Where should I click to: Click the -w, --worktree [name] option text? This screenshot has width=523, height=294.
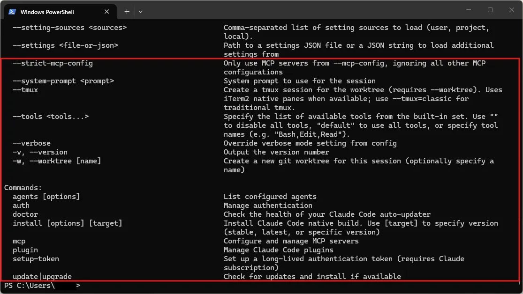[x=57, y=161]
